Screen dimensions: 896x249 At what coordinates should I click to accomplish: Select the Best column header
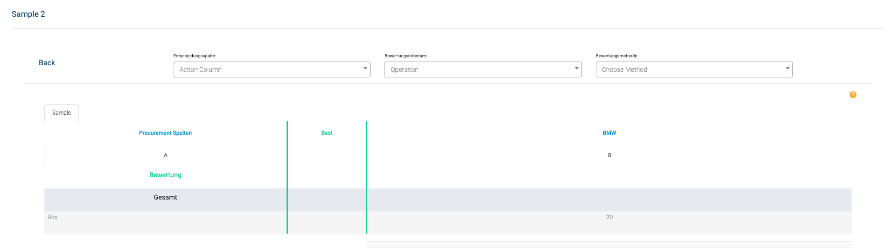click(x=327, y=133)
